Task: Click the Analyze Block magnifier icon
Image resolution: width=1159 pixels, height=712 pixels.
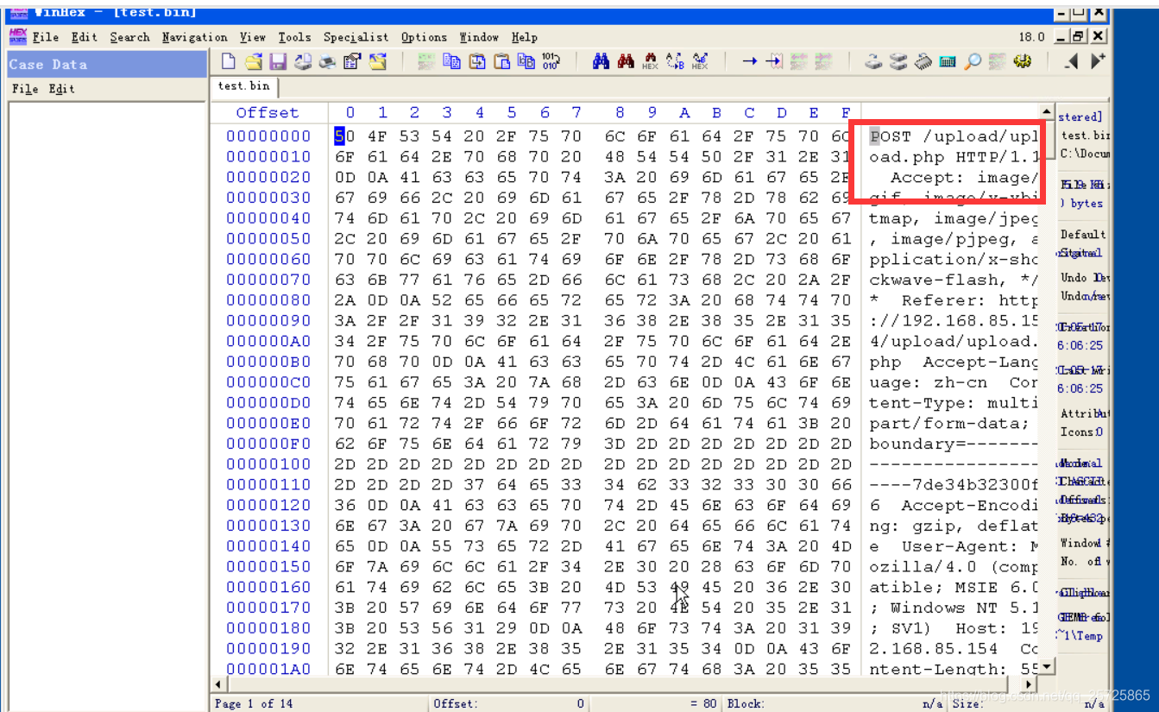Action: [x=973, y=61]
